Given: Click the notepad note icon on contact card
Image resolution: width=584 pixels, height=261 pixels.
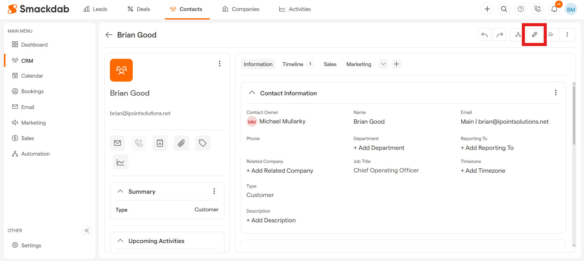Looking at the screenshot, I should (x=160, y=143).
